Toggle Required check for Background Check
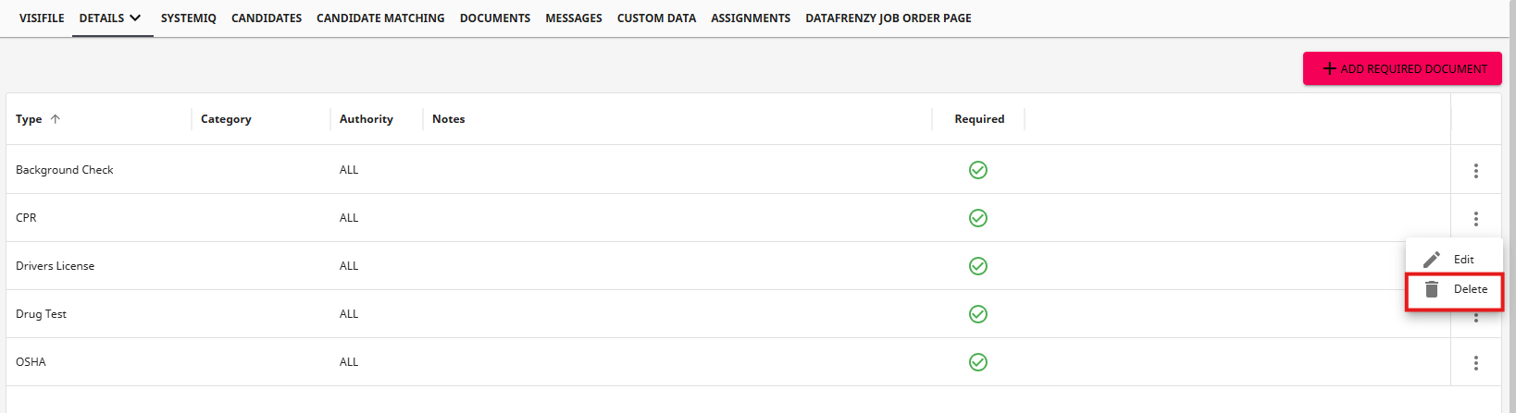This screenshot has width=1516, height=413. (x=977, y=170)
